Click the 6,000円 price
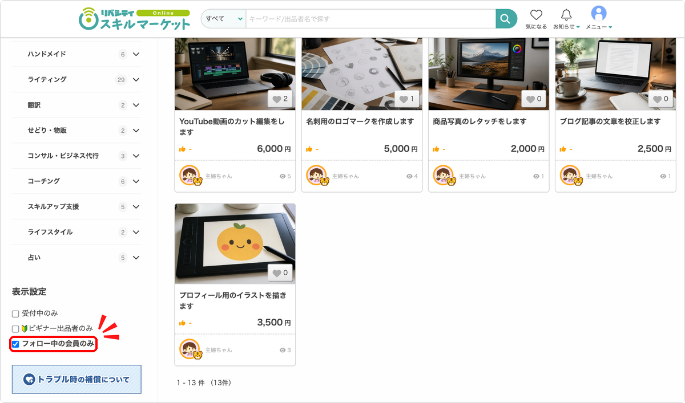 pyautogui.click(x=274, y=149)
